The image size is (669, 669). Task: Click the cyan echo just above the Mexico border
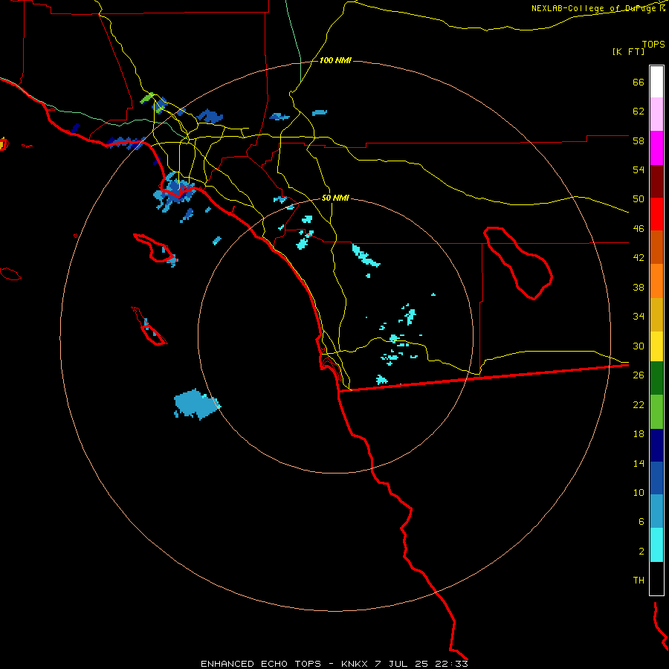tap(381, 379)
